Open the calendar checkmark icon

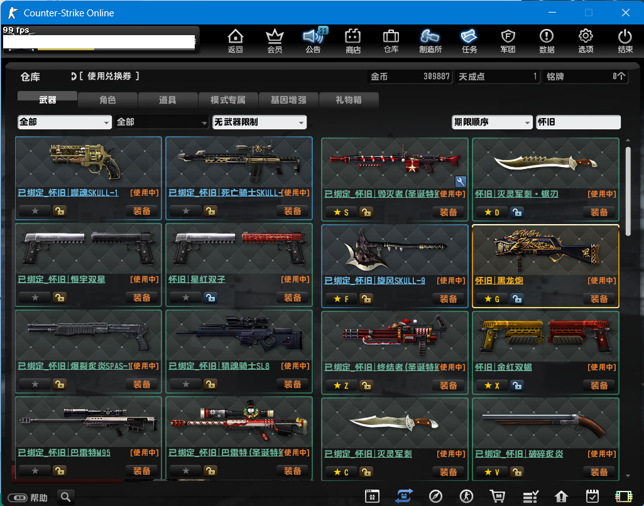592,496
